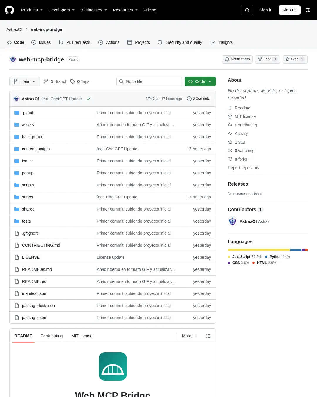Click the GitHub logo icon
This screenshot has height=397, width=317.
click(9, 10)
